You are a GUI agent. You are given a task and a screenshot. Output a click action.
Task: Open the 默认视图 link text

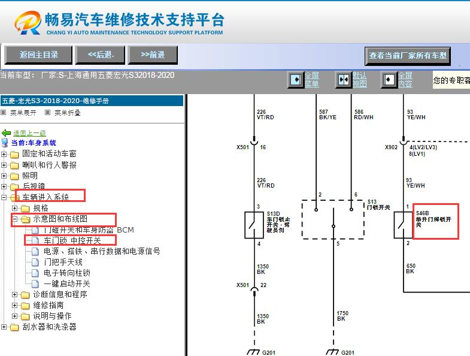point(359,80)
